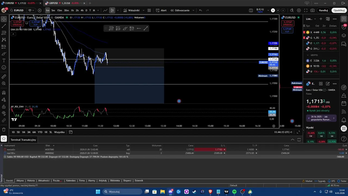Image resolution: width=348 pixels, height=196 pixels.
Task: Click the Wyszukaj taskbar search box
Action: [x=123, y=192]
